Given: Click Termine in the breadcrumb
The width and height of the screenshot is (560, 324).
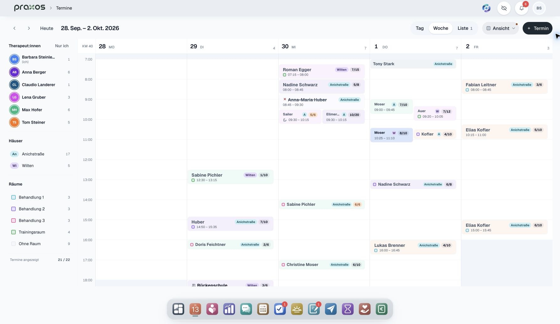Looking at the screenshot, I should (64, 8).
